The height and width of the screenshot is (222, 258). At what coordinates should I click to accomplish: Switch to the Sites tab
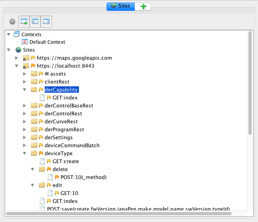coord(120,6)
